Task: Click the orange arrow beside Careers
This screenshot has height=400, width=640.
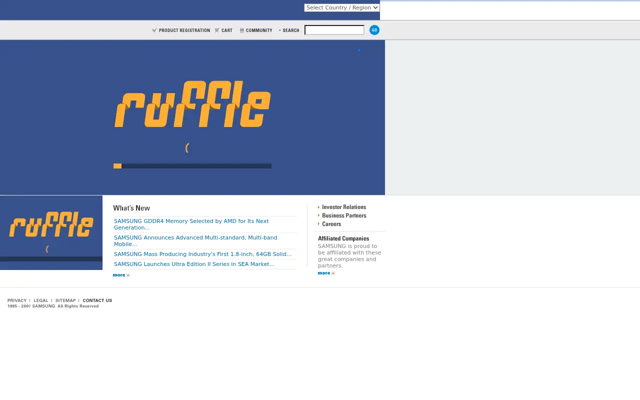Action: coord(319,224)
